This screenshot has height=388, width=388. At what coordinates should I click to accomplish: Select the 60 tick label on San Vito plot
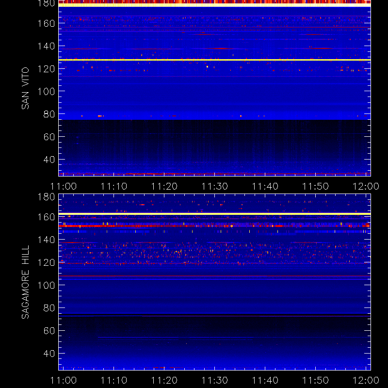pyautogui.click(x=49, y=137)
